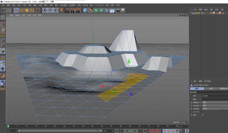Toggle the Z axis lock
This screenshot has height=133, width=228.
tap(55, 10)
